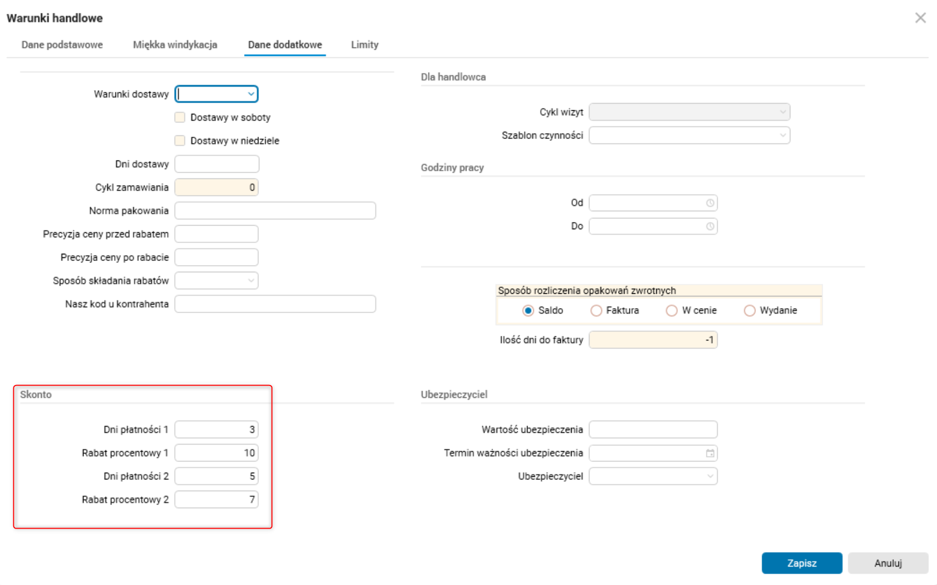
Task: Open the Ubezpieczyciel dropdown list
Action: (710, 476)
